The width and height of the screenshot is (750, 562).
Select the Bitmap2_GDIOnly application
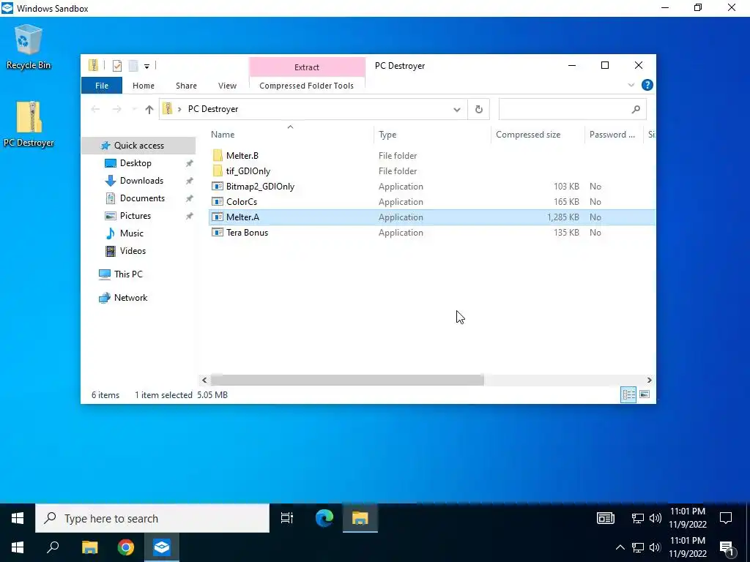tap(260, 187)
